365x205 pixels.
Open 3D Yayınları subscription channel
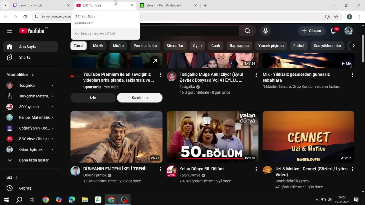tap(31, 107)
